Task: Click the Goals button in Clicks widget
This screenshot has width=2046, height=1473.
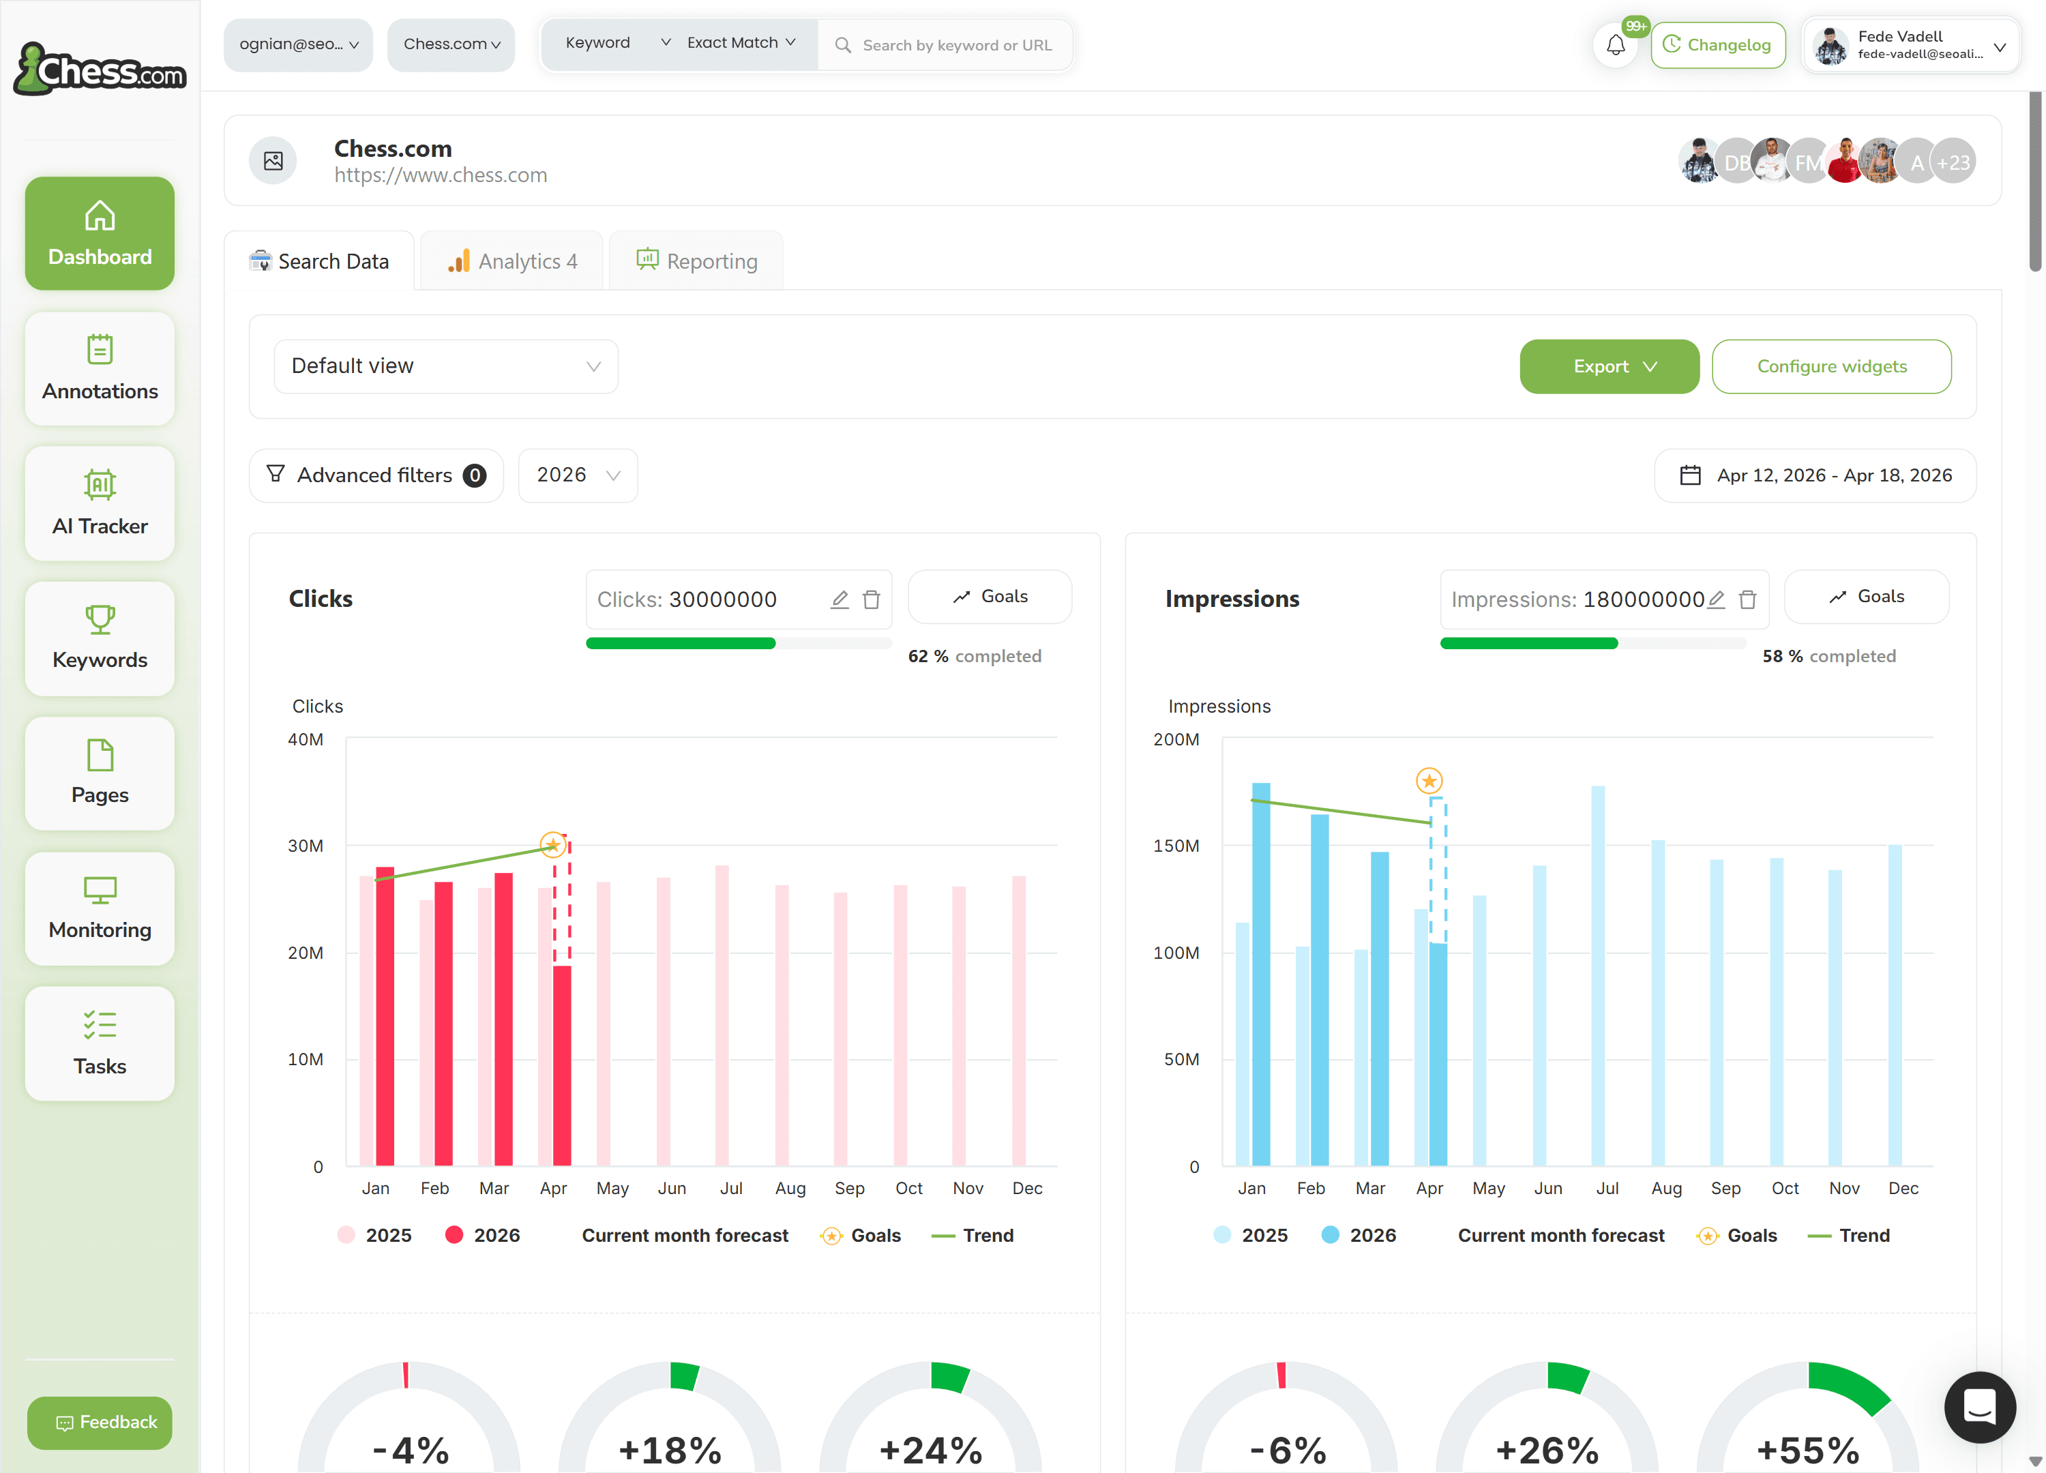Action: coord(990,597)
